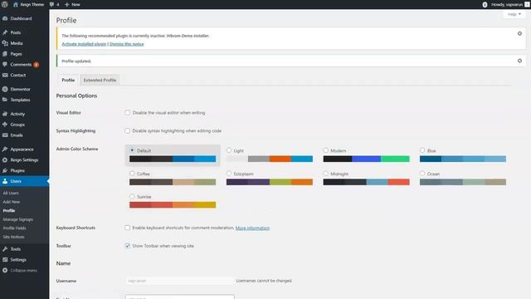531x299 pixels.
Task: Click the Settings sliders icon in sidebar
Action: pos(5,260)
